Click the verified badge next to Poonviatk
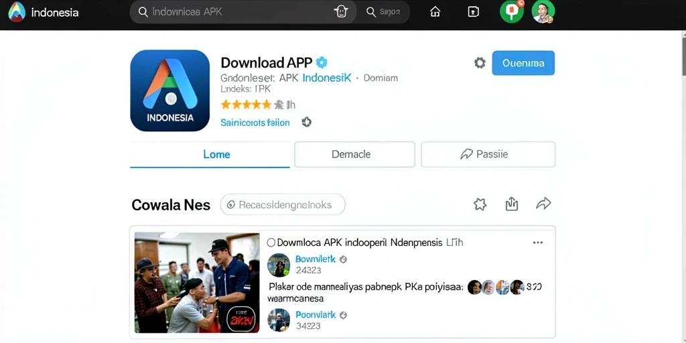This screenshot has height=343, width=686. [344, 315]
